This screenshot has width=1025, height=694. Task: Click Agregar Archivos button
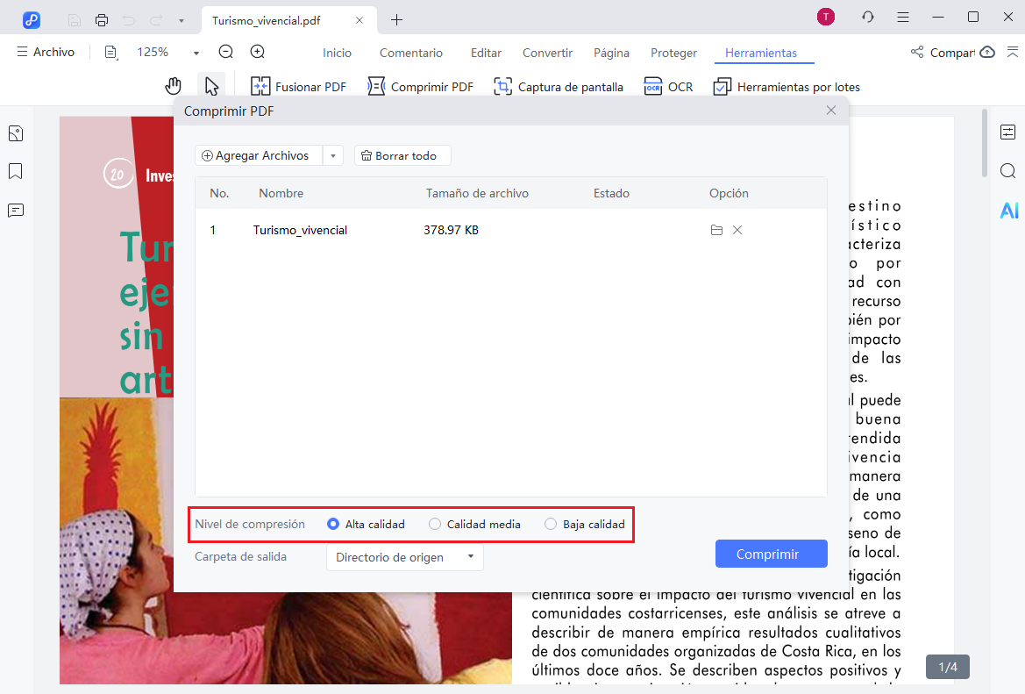click(x=258, y=155)
